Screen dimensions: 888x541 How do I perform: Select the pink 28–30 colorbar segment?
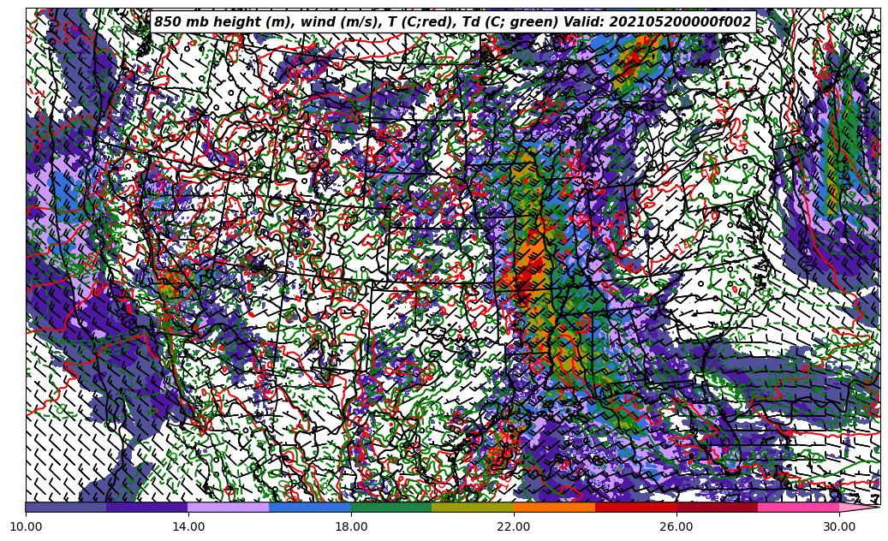point(798,508)
